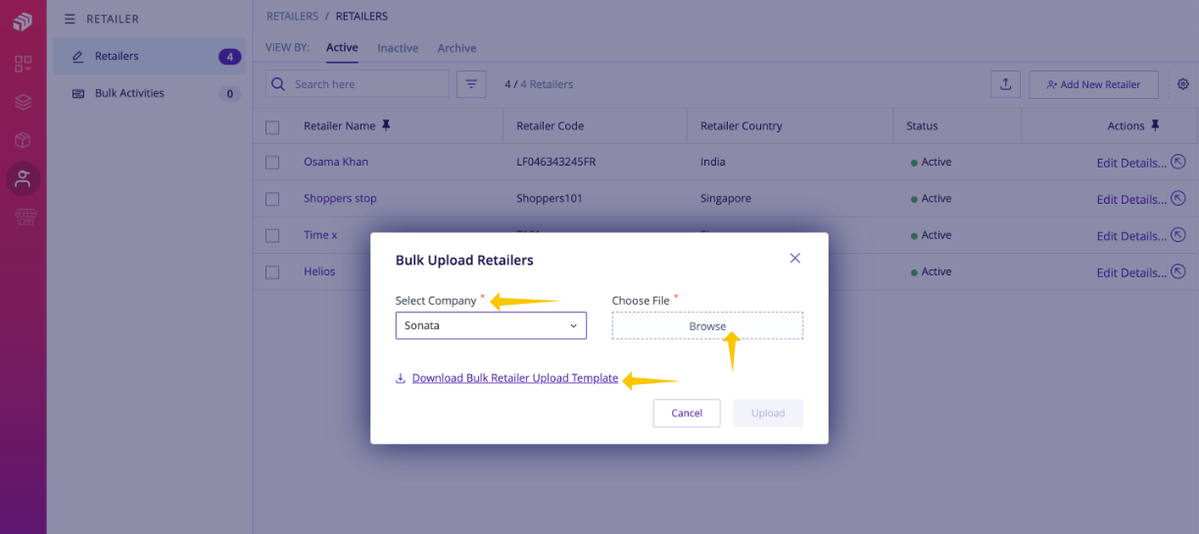1199x534 pixels.
Task: Switch to the Archive tab
Action: [456, 48]
